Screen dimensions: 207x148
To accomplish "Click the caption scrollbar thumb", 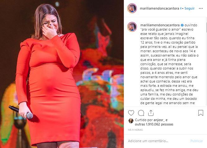I will (206, 27).
